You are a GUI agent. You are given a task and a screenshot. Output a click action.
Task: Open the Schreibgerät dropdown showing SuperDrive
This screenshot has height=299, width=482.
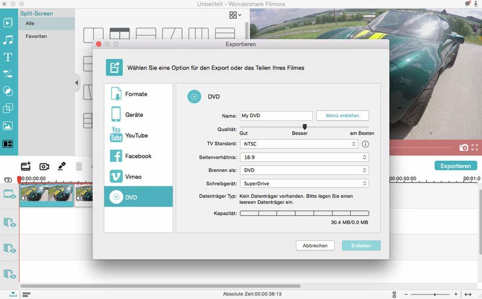click(x=305, y=183)
